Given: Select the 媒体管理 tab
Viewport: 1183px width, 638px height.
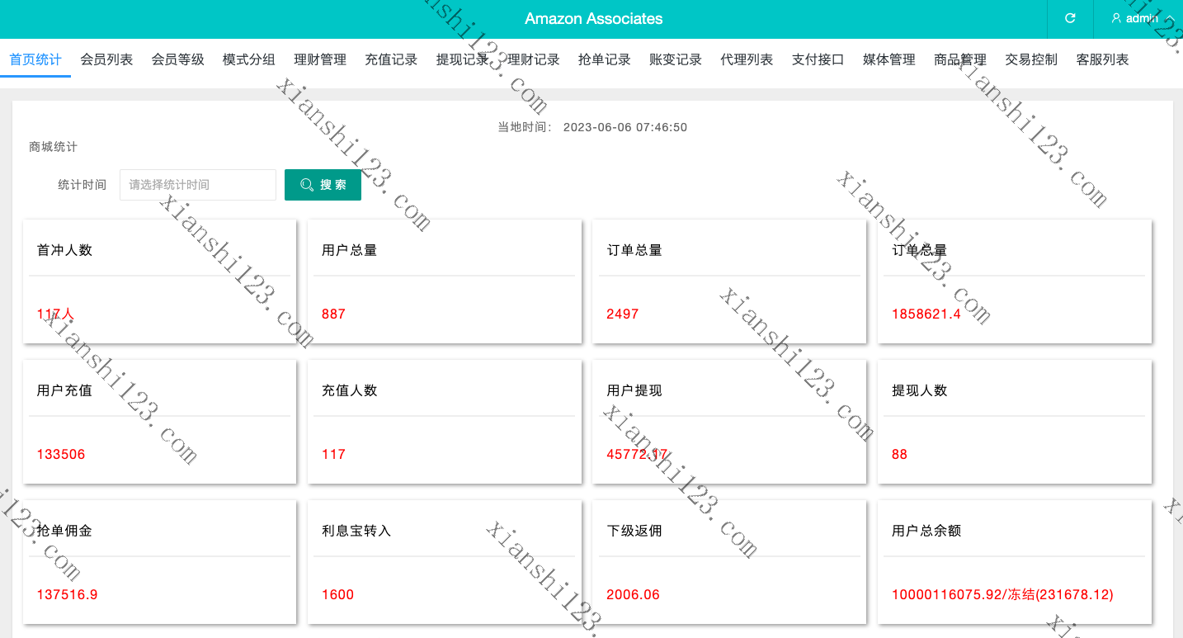Looking at the screenshot, I should [x=889, y=59].
